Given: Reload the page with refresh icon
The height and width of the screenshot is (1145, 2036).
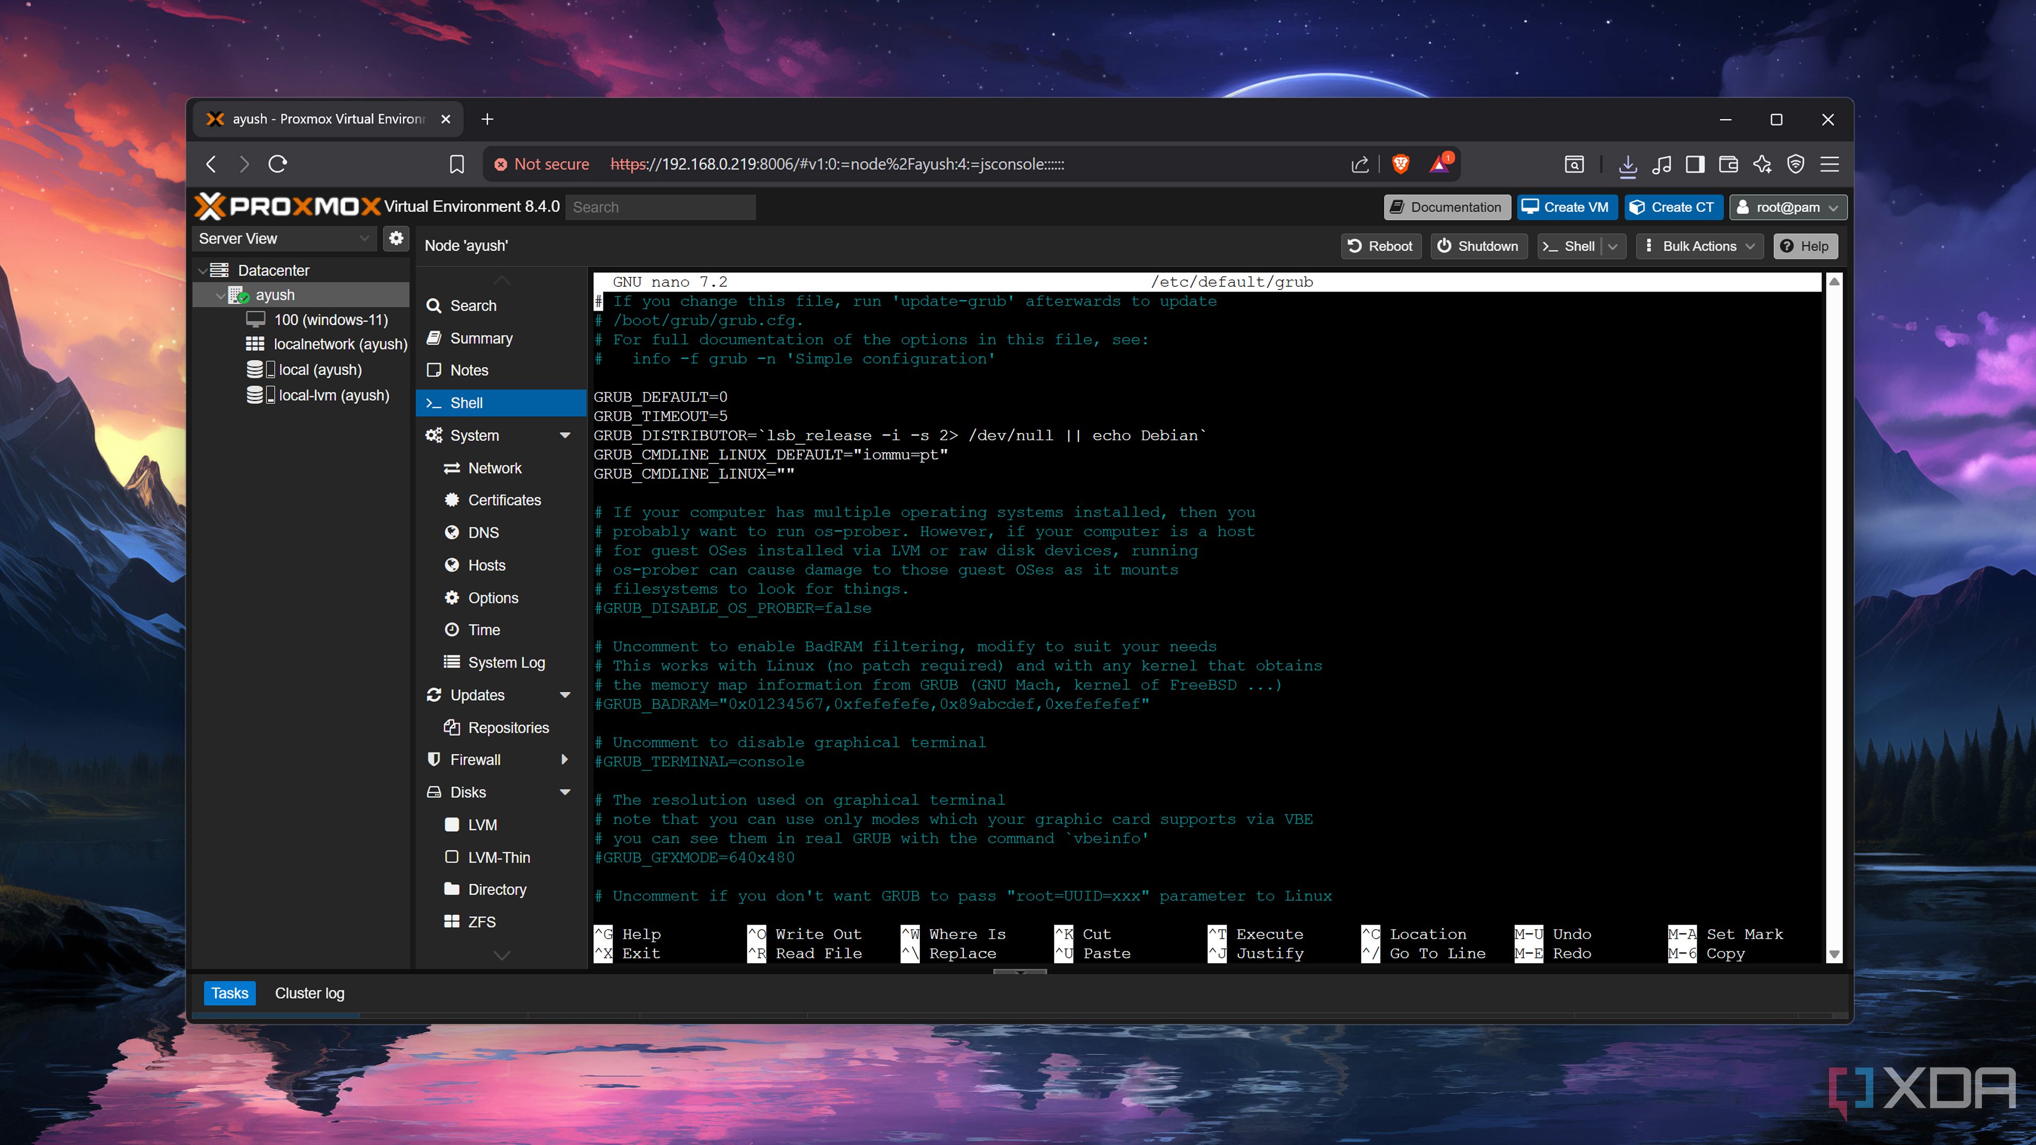Looking at the screenshot, I should (277, 164).
